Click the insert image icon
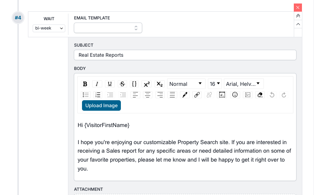 coord(247,95)
